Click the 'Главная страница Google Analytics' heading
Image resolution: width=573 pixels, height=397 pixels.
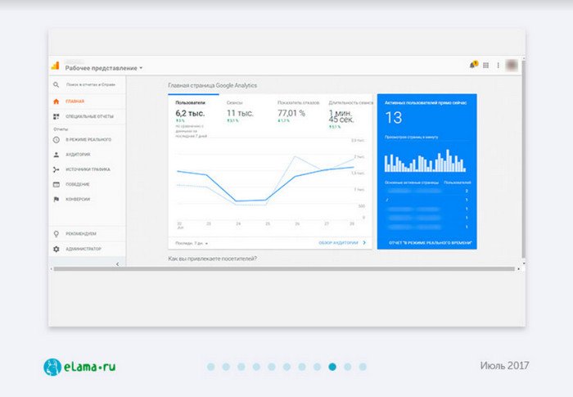click(x=212, y=86)
